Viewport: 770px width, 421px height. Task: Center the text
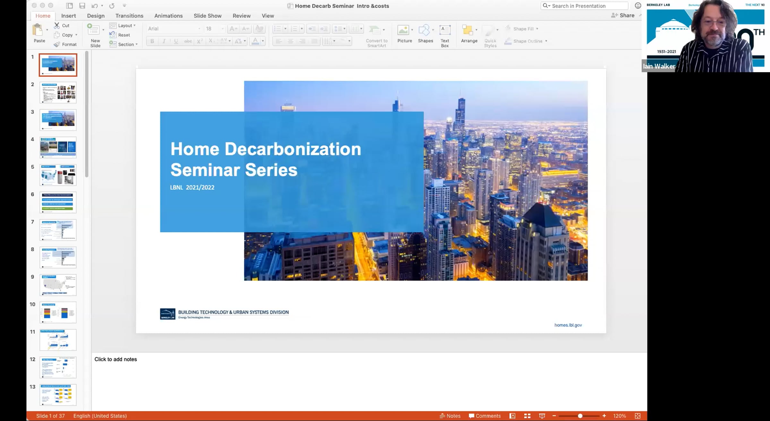point(290,41)
